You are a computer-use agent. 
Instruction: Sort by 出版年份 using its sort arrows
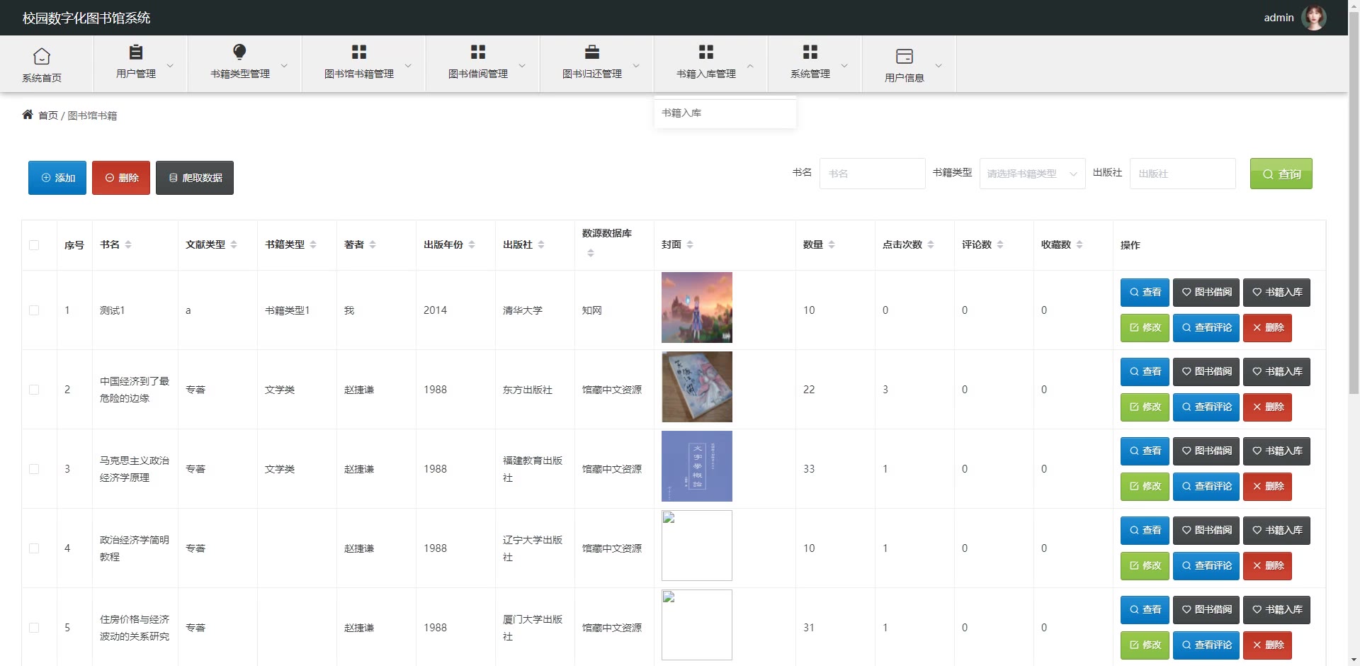pyautogui.click(x=472, y=244)
